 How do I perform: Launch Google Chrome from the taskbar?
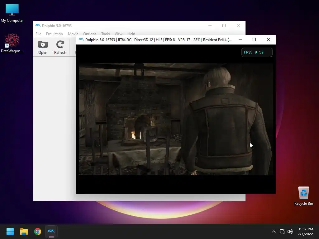[x=38, y=232]
